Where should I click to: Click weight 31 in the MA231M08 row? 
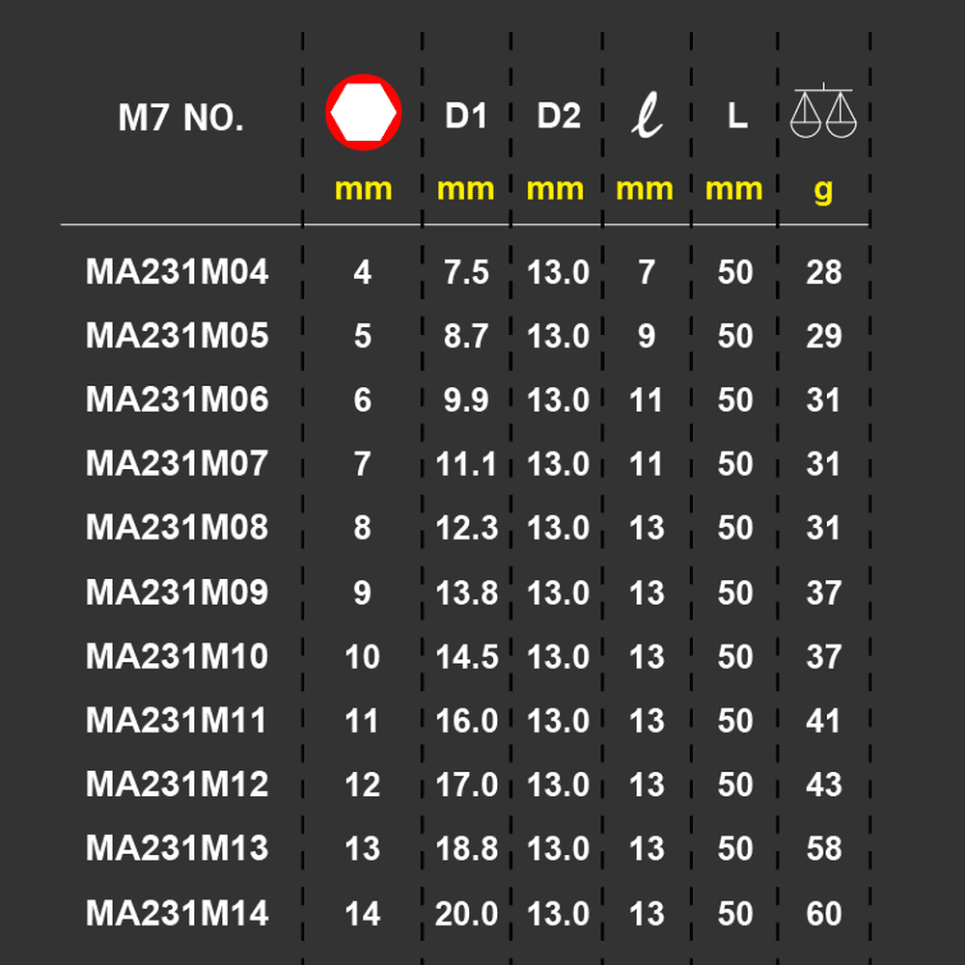coord(823,528)
